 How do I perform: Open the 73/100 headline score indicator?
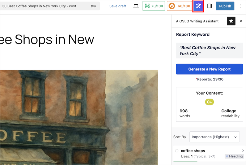[x=153, y=6]
